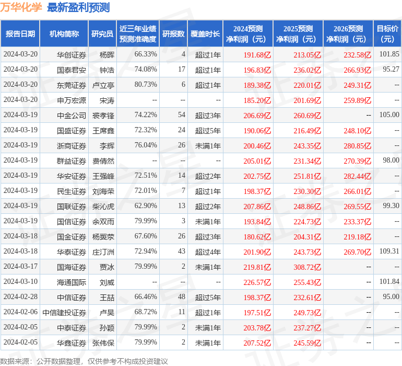Click analyst name 卢立亭
Viewport: 402px width, 366px height.
[x=103, y=85]
